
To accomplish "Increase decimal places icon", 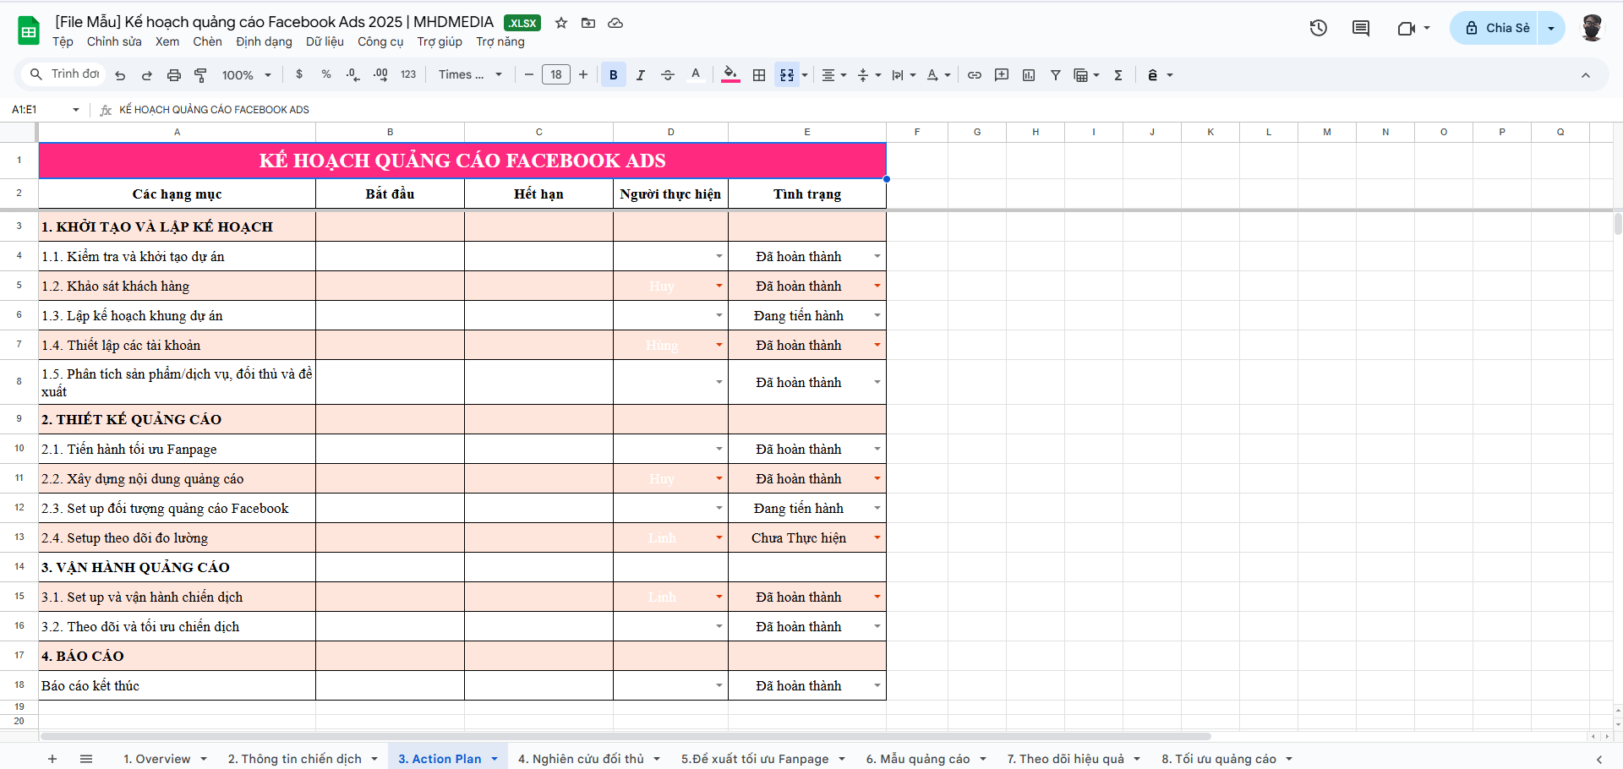I will [x=380, y=74].
